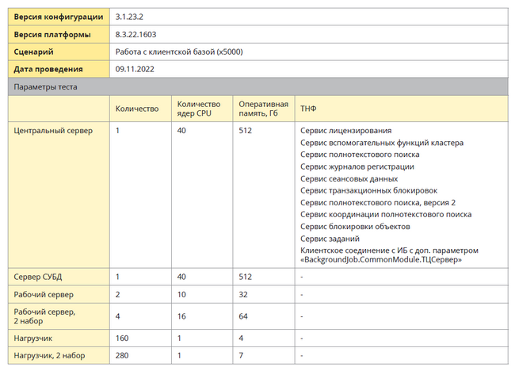Image resolution: width=515 pixels, height=371 pixels.
Task: Select CPU value 40 in Сервер СУБД row
Action: coord(181,277)
